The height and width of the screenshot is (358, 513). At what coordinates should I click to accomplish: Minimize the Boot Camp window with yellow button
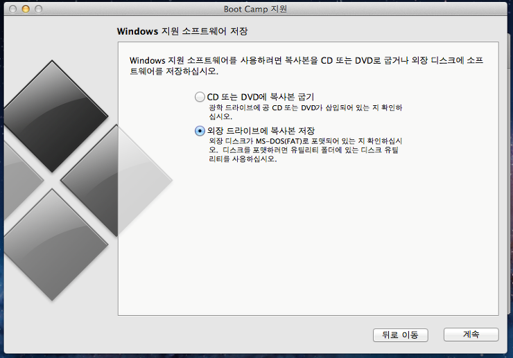(x=26, y=9)
